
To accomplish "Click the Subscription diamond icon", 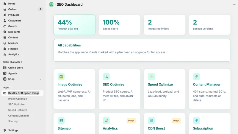I will pos(196,121).
